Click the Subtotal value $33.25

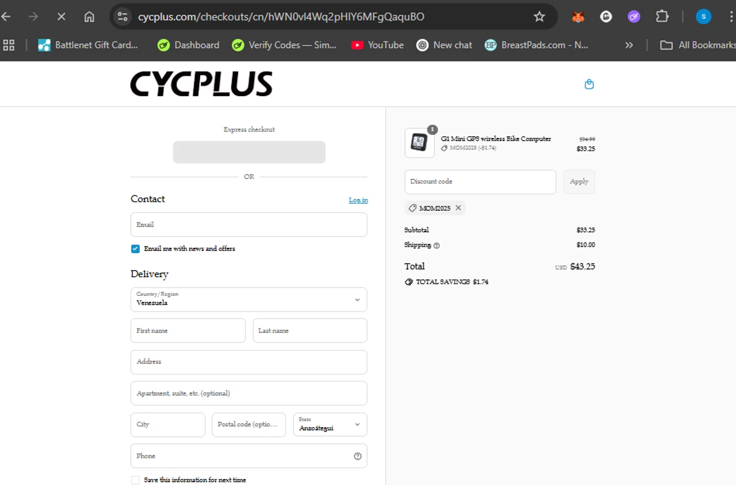point(585,230)
